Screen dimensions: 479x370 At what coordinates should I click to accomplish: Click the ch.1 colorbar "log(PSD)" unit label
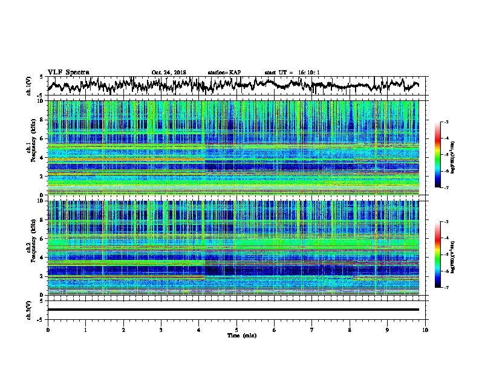(453, 157)
